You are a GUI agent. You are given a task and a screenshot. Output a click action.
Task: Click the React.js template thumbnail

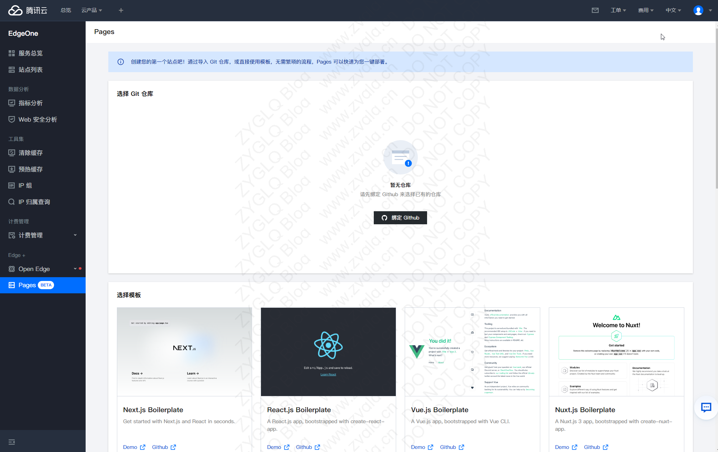(x=328, y=352)
